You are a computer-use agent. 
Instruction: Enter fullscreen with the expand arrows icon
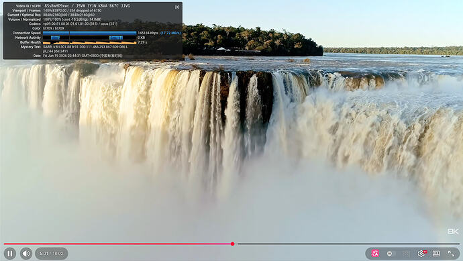[451, 254]
